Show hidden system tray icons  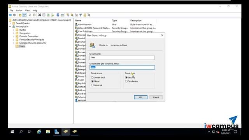(x=209, y=132)
